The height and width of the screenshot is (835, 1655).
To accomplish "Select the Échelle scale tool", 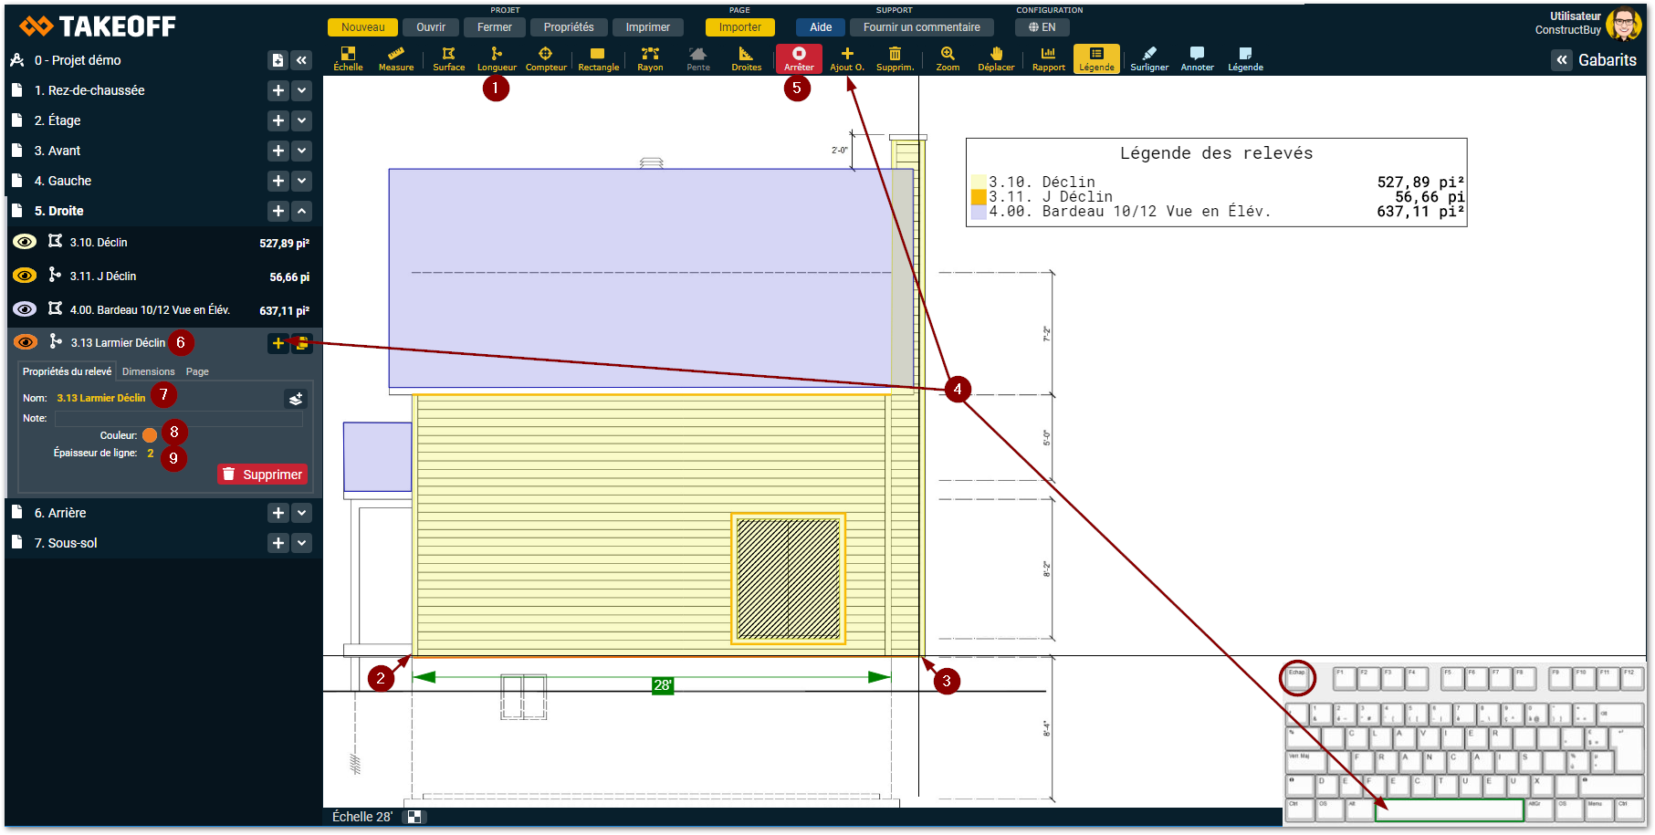I will point(348,58).
